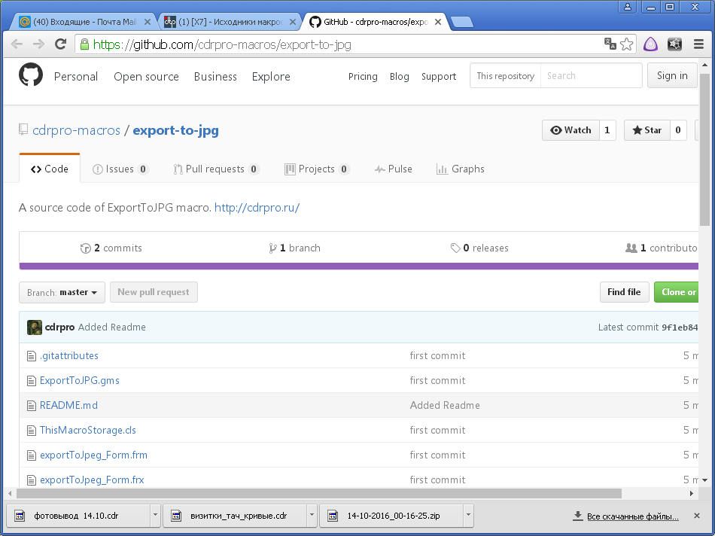Watch the repository
Image resolution: width=715 pixels, height=536 pixels.
570,130
